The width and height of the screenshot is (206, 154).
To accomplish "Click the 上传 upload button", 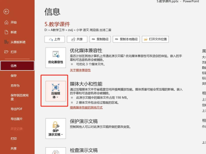I will click(55, 39).
